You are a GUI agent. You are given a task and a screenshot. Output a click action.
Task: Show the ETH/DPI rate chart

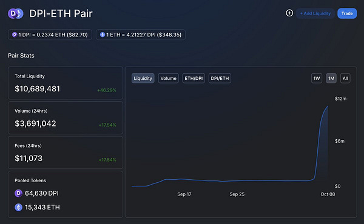pyautogui.click(x=194, y=78)
